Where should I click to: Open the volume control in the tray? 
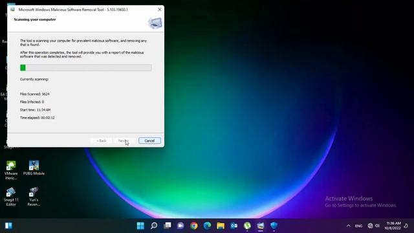click(x=377, y=226)
